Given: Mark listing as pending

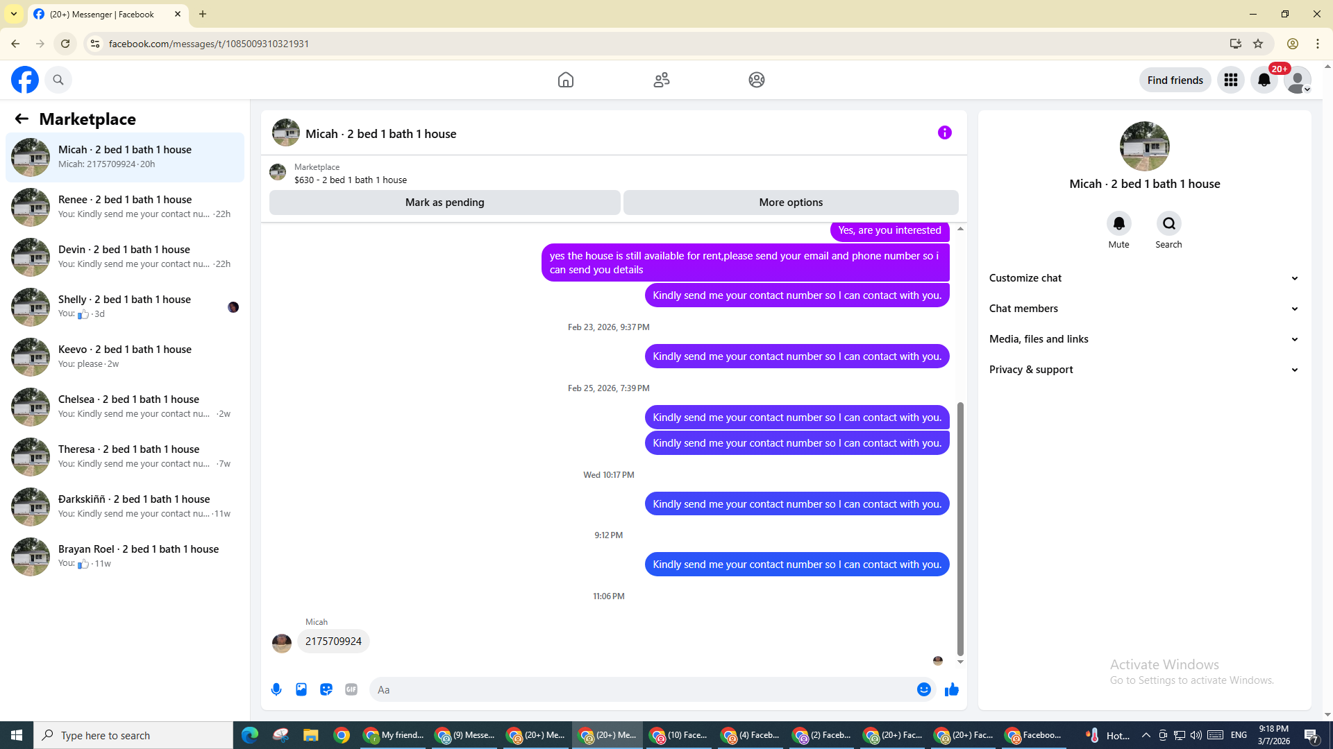Looking at the screenshot, I should pyautogui.click(x=444, y=203).
